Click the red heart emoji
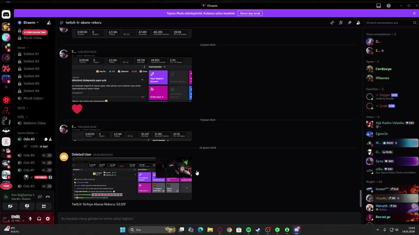This screenshot has width=419, height=235. [77, 109]
